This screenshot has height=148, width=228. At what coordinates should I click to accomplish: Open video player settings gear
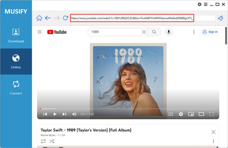(181, 114)
